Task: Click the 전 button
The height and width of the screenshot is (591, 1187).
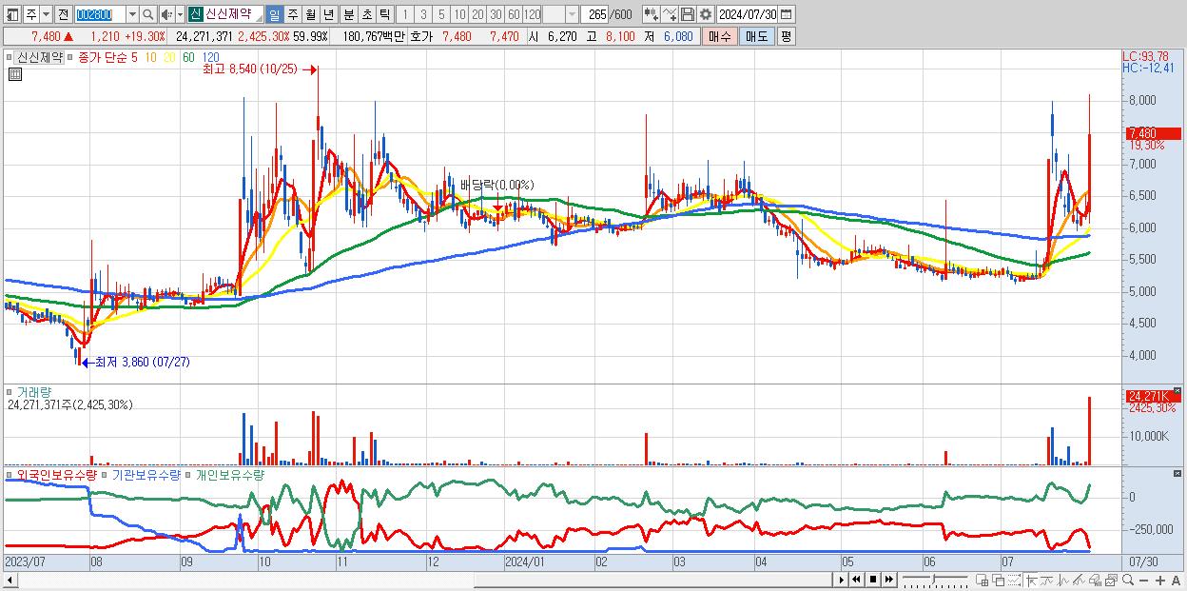Action: pyautogui.click(x=63, y=14)
